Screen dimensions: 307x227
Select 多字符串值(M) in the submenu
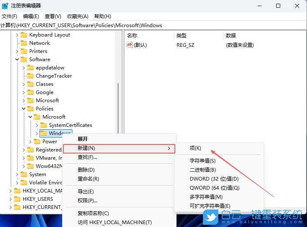pos(219,197)
